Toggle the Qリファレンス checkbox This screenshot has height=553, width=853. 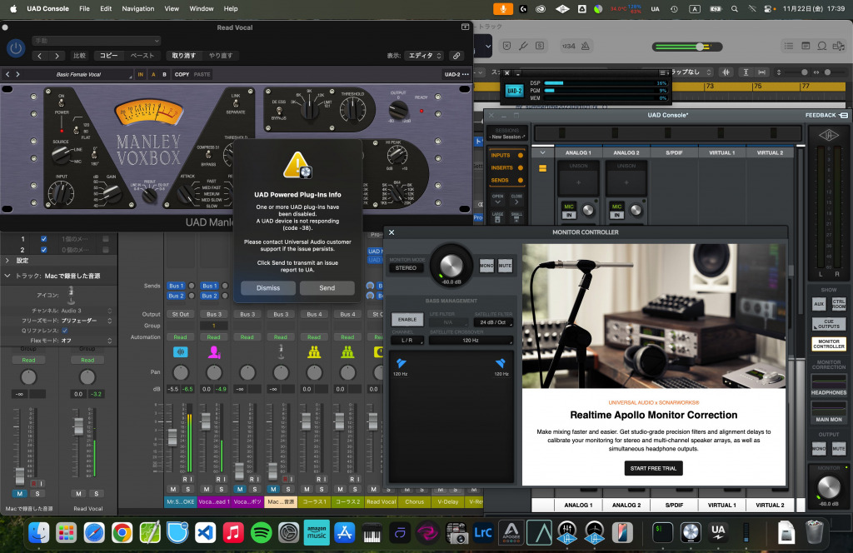[x=65, y=330]
